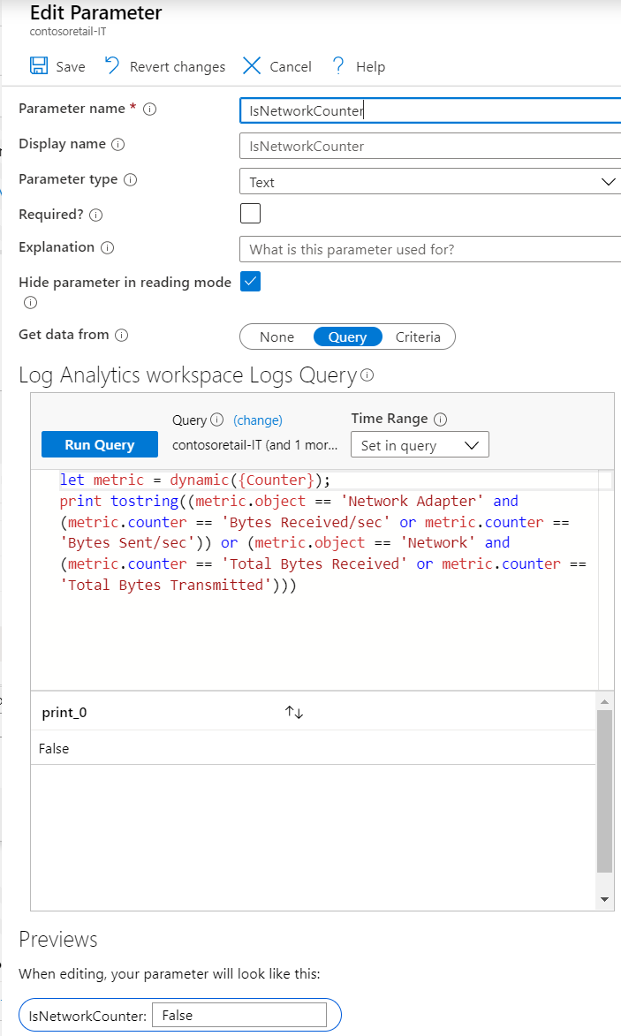Screen dimensions: 621x1036
Task: Click the Cancel X icon
Action: click(252, 66)
